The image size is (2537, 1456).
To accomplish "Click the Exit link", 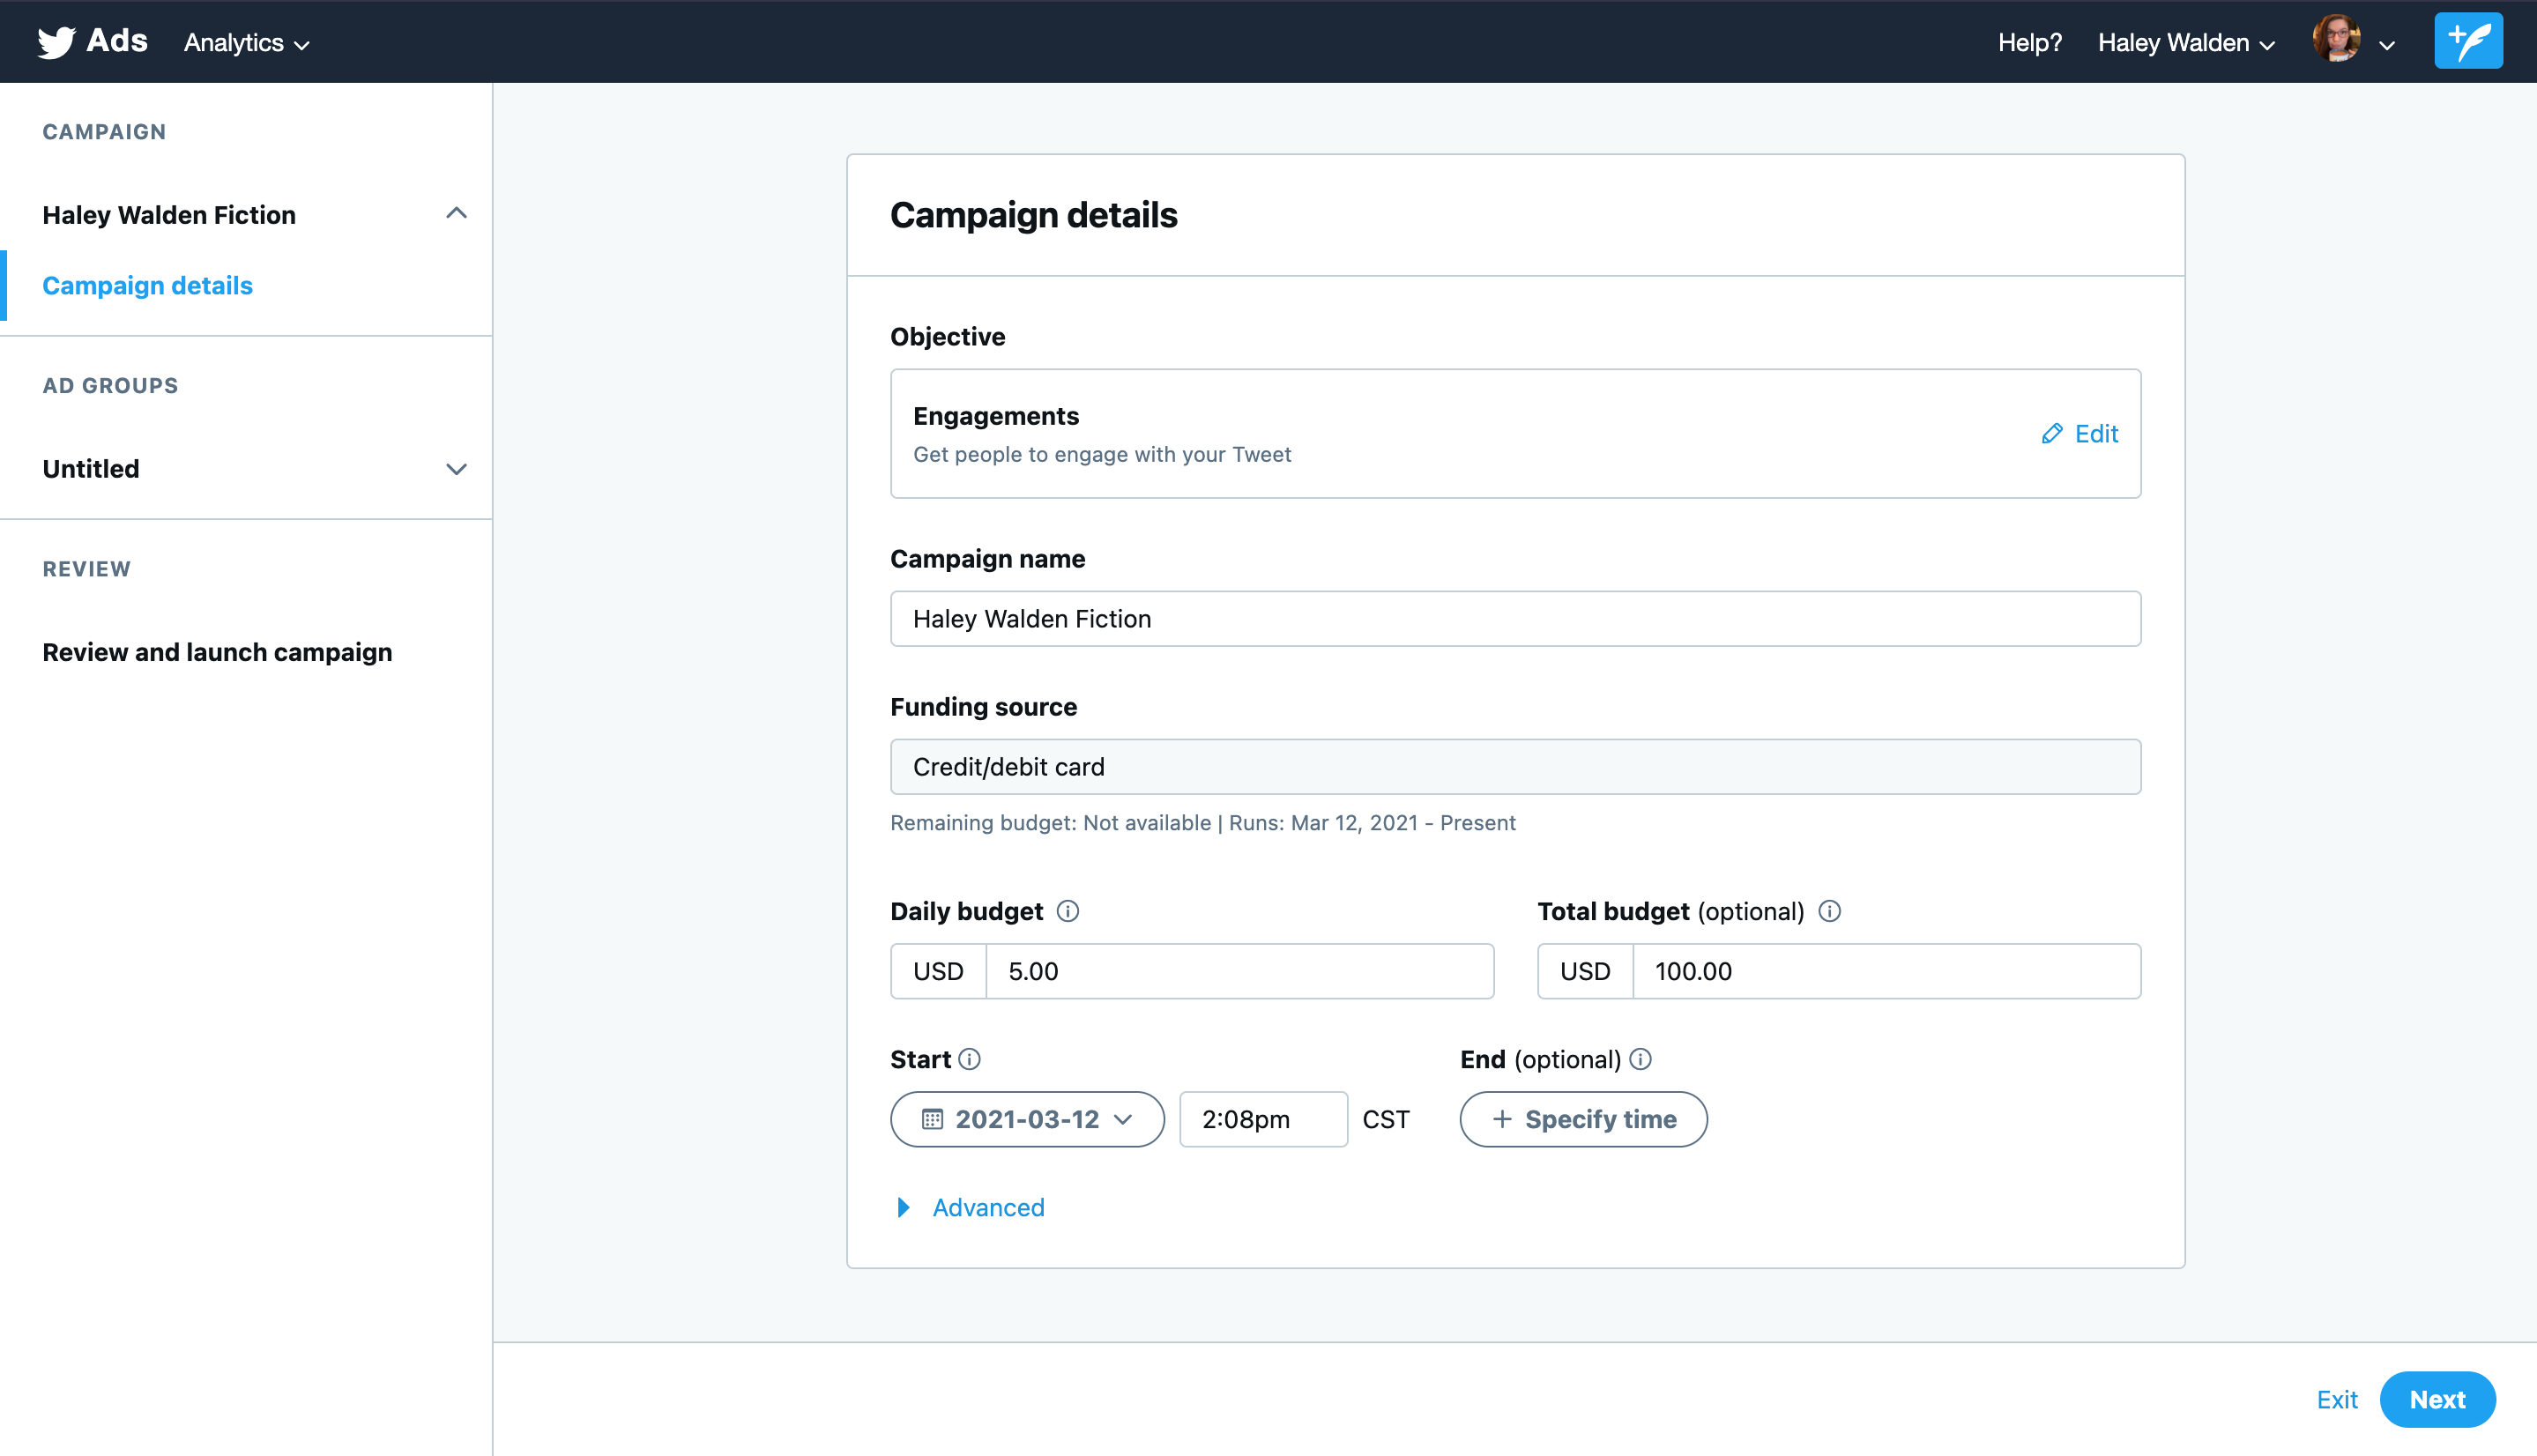I will pos(2336,1399).
